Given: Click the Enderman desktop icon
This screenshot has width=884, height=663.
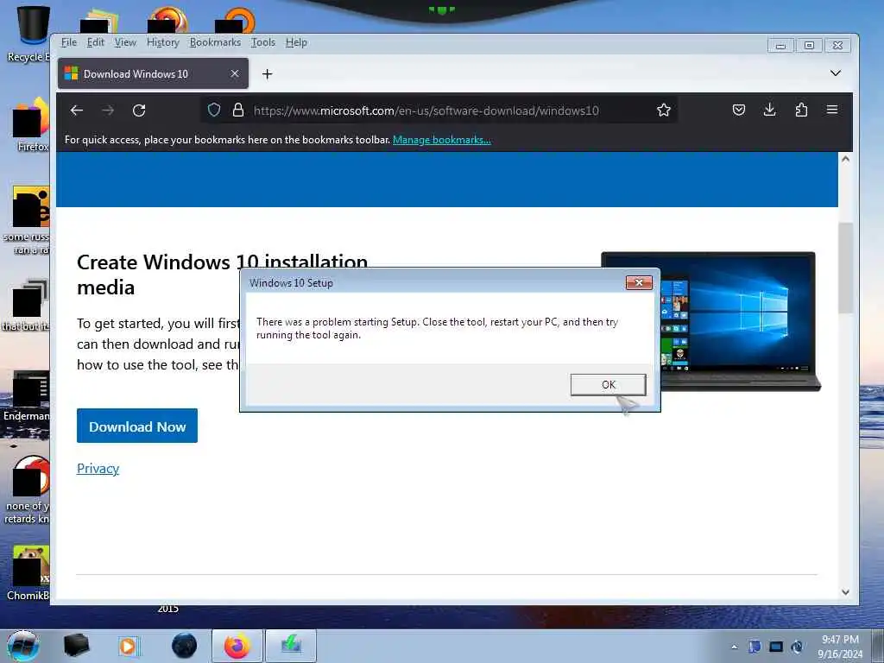Looking at the screenshot, I should pos(27,395).
